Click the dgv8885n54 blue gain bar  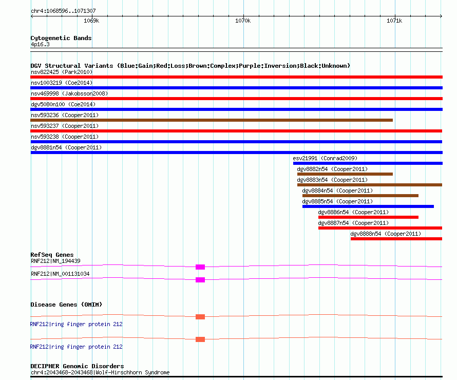tap(368, 206)
